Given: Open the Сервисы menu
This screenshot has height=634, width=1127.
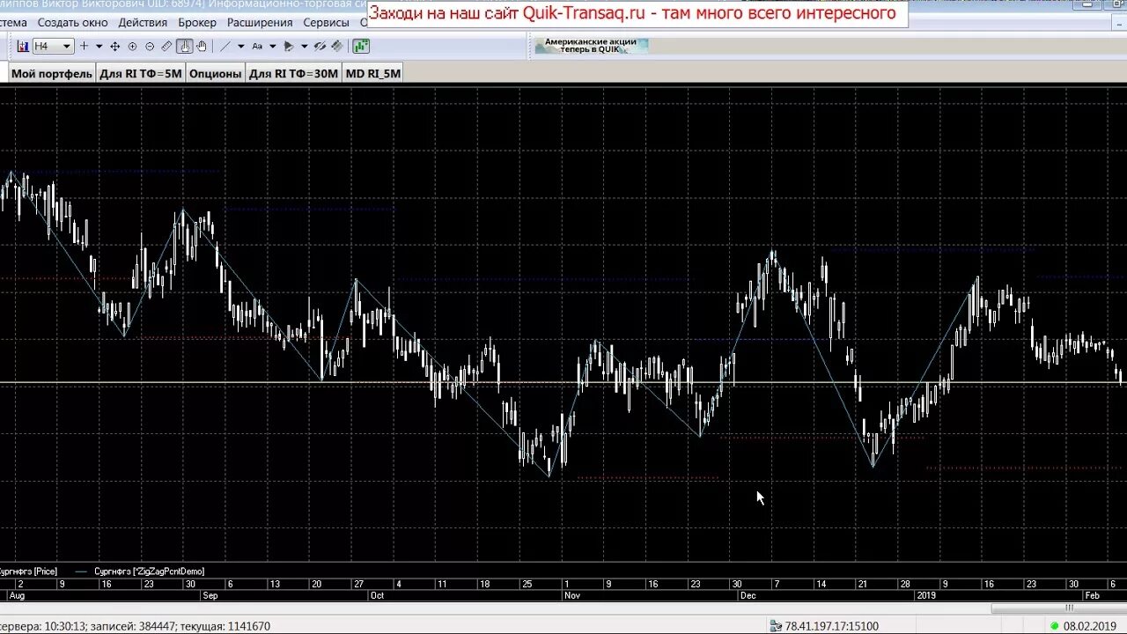Looking at the screenshot, I should (326, 22).
